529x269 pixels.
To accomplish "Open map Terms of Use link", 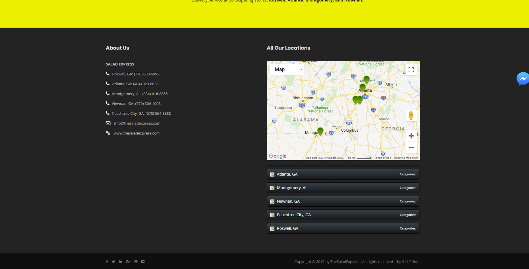I will click(382, 158).
